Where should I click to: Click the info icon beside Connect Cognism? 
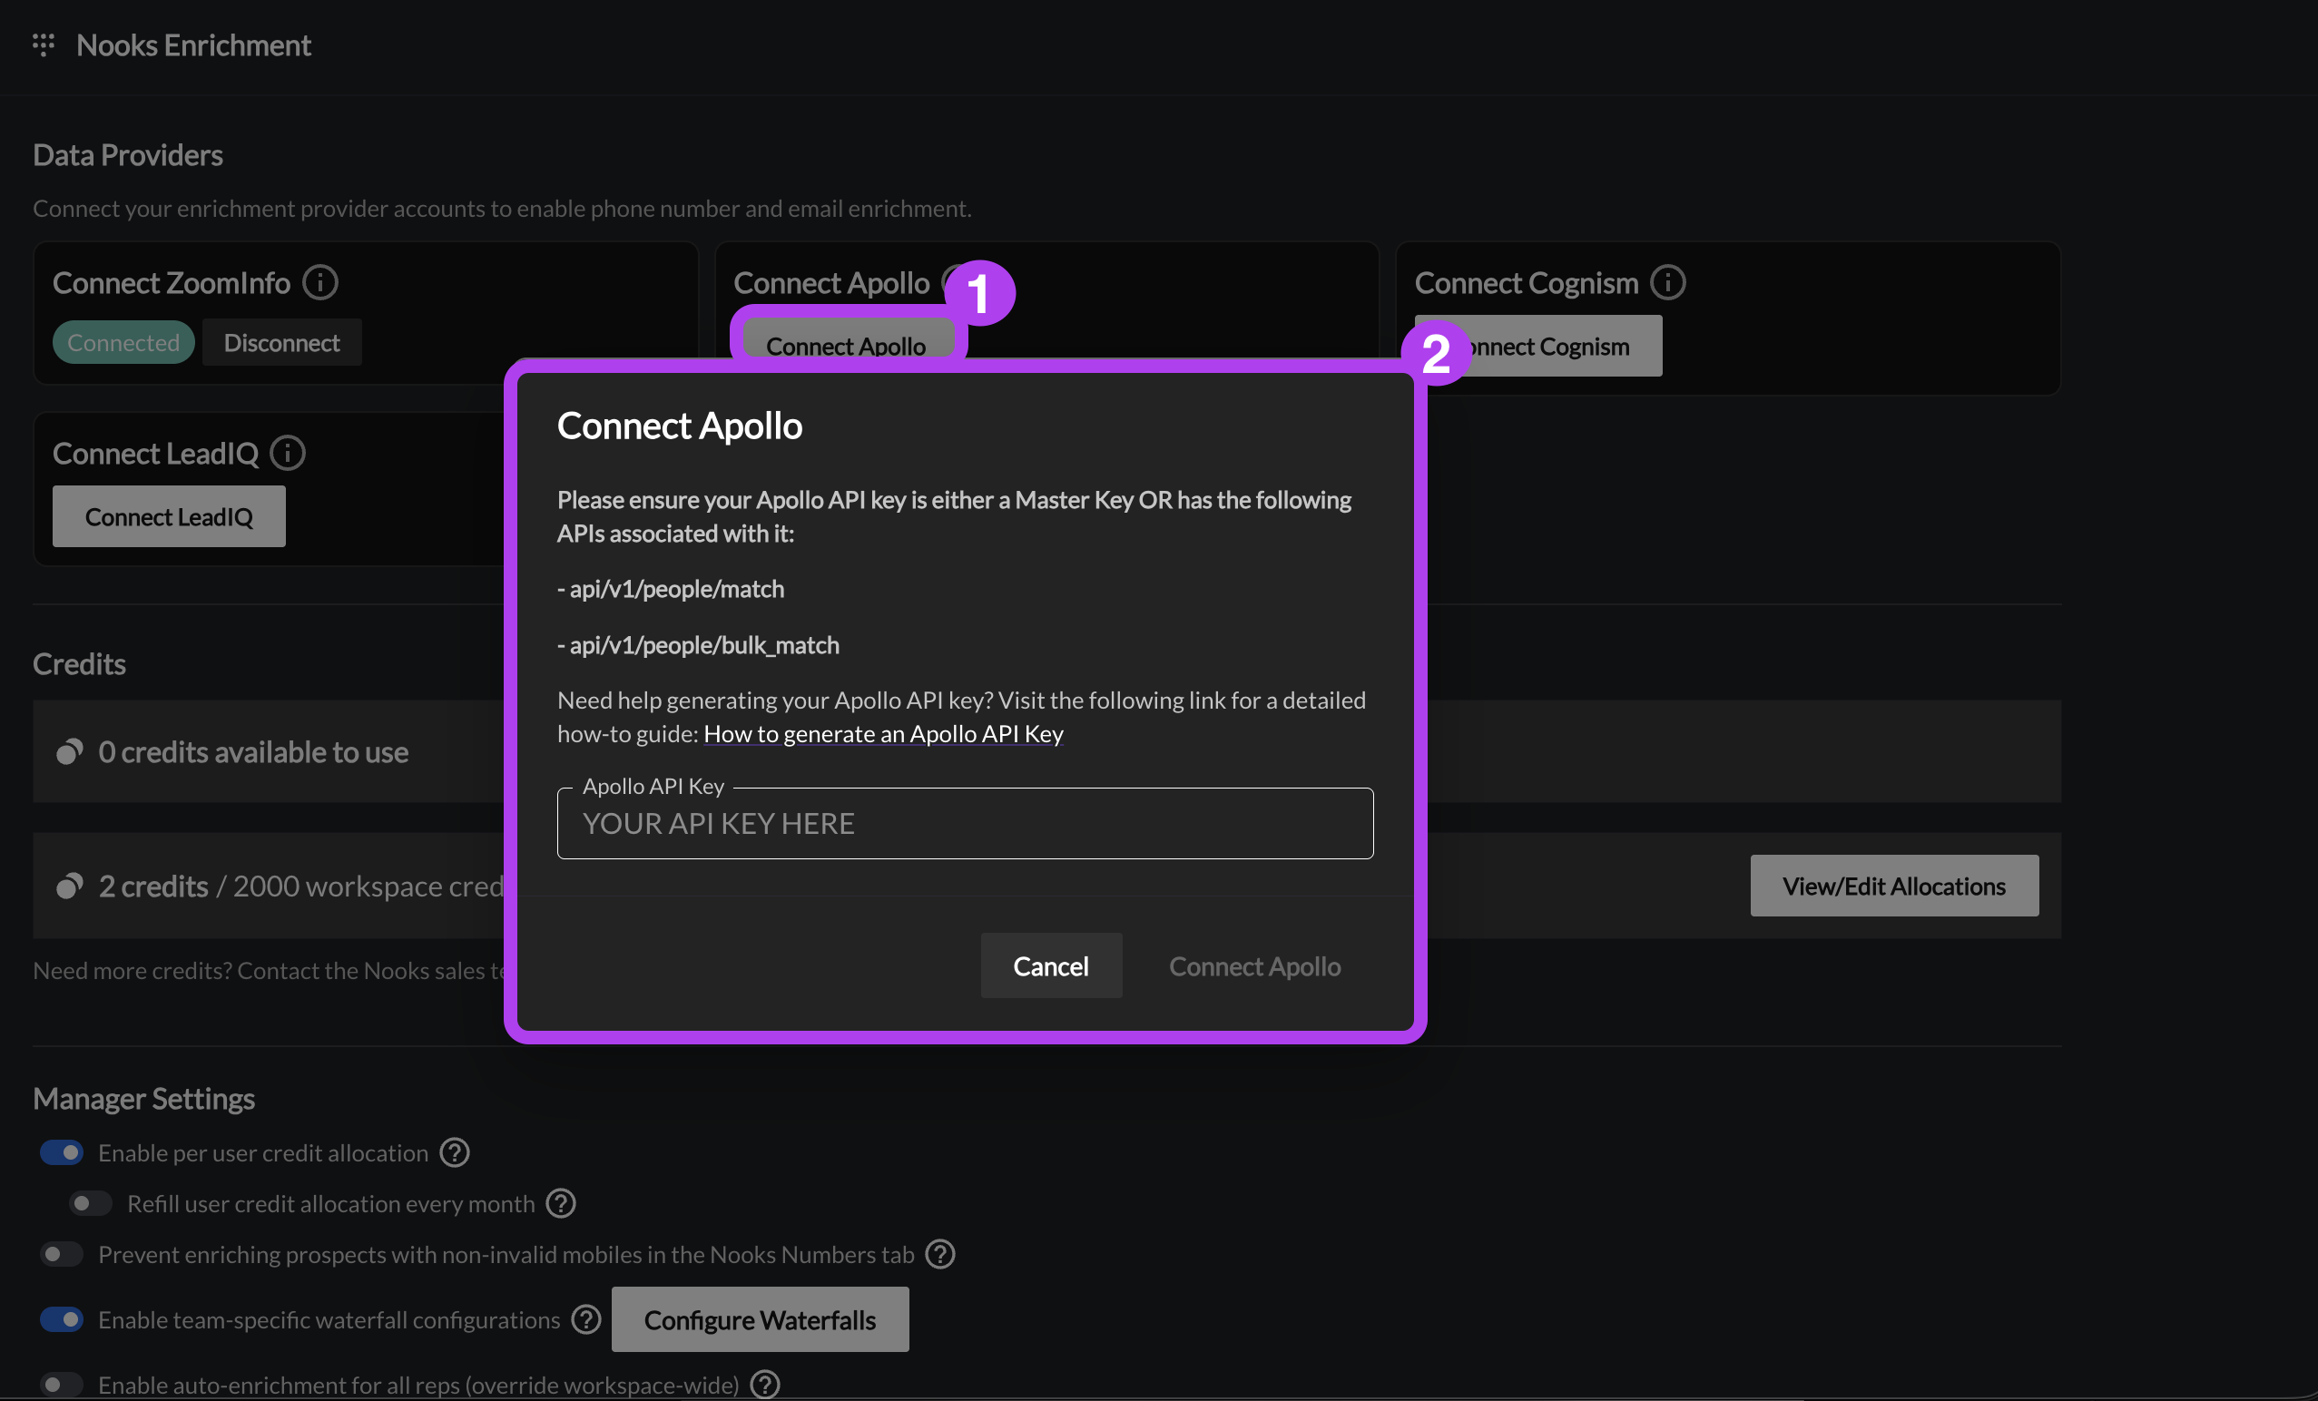tap(1668, 282)
